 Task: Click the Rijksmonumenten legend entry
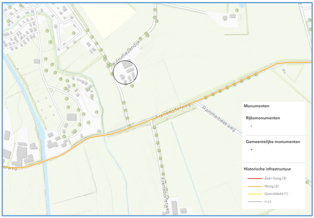pos(263,118)
